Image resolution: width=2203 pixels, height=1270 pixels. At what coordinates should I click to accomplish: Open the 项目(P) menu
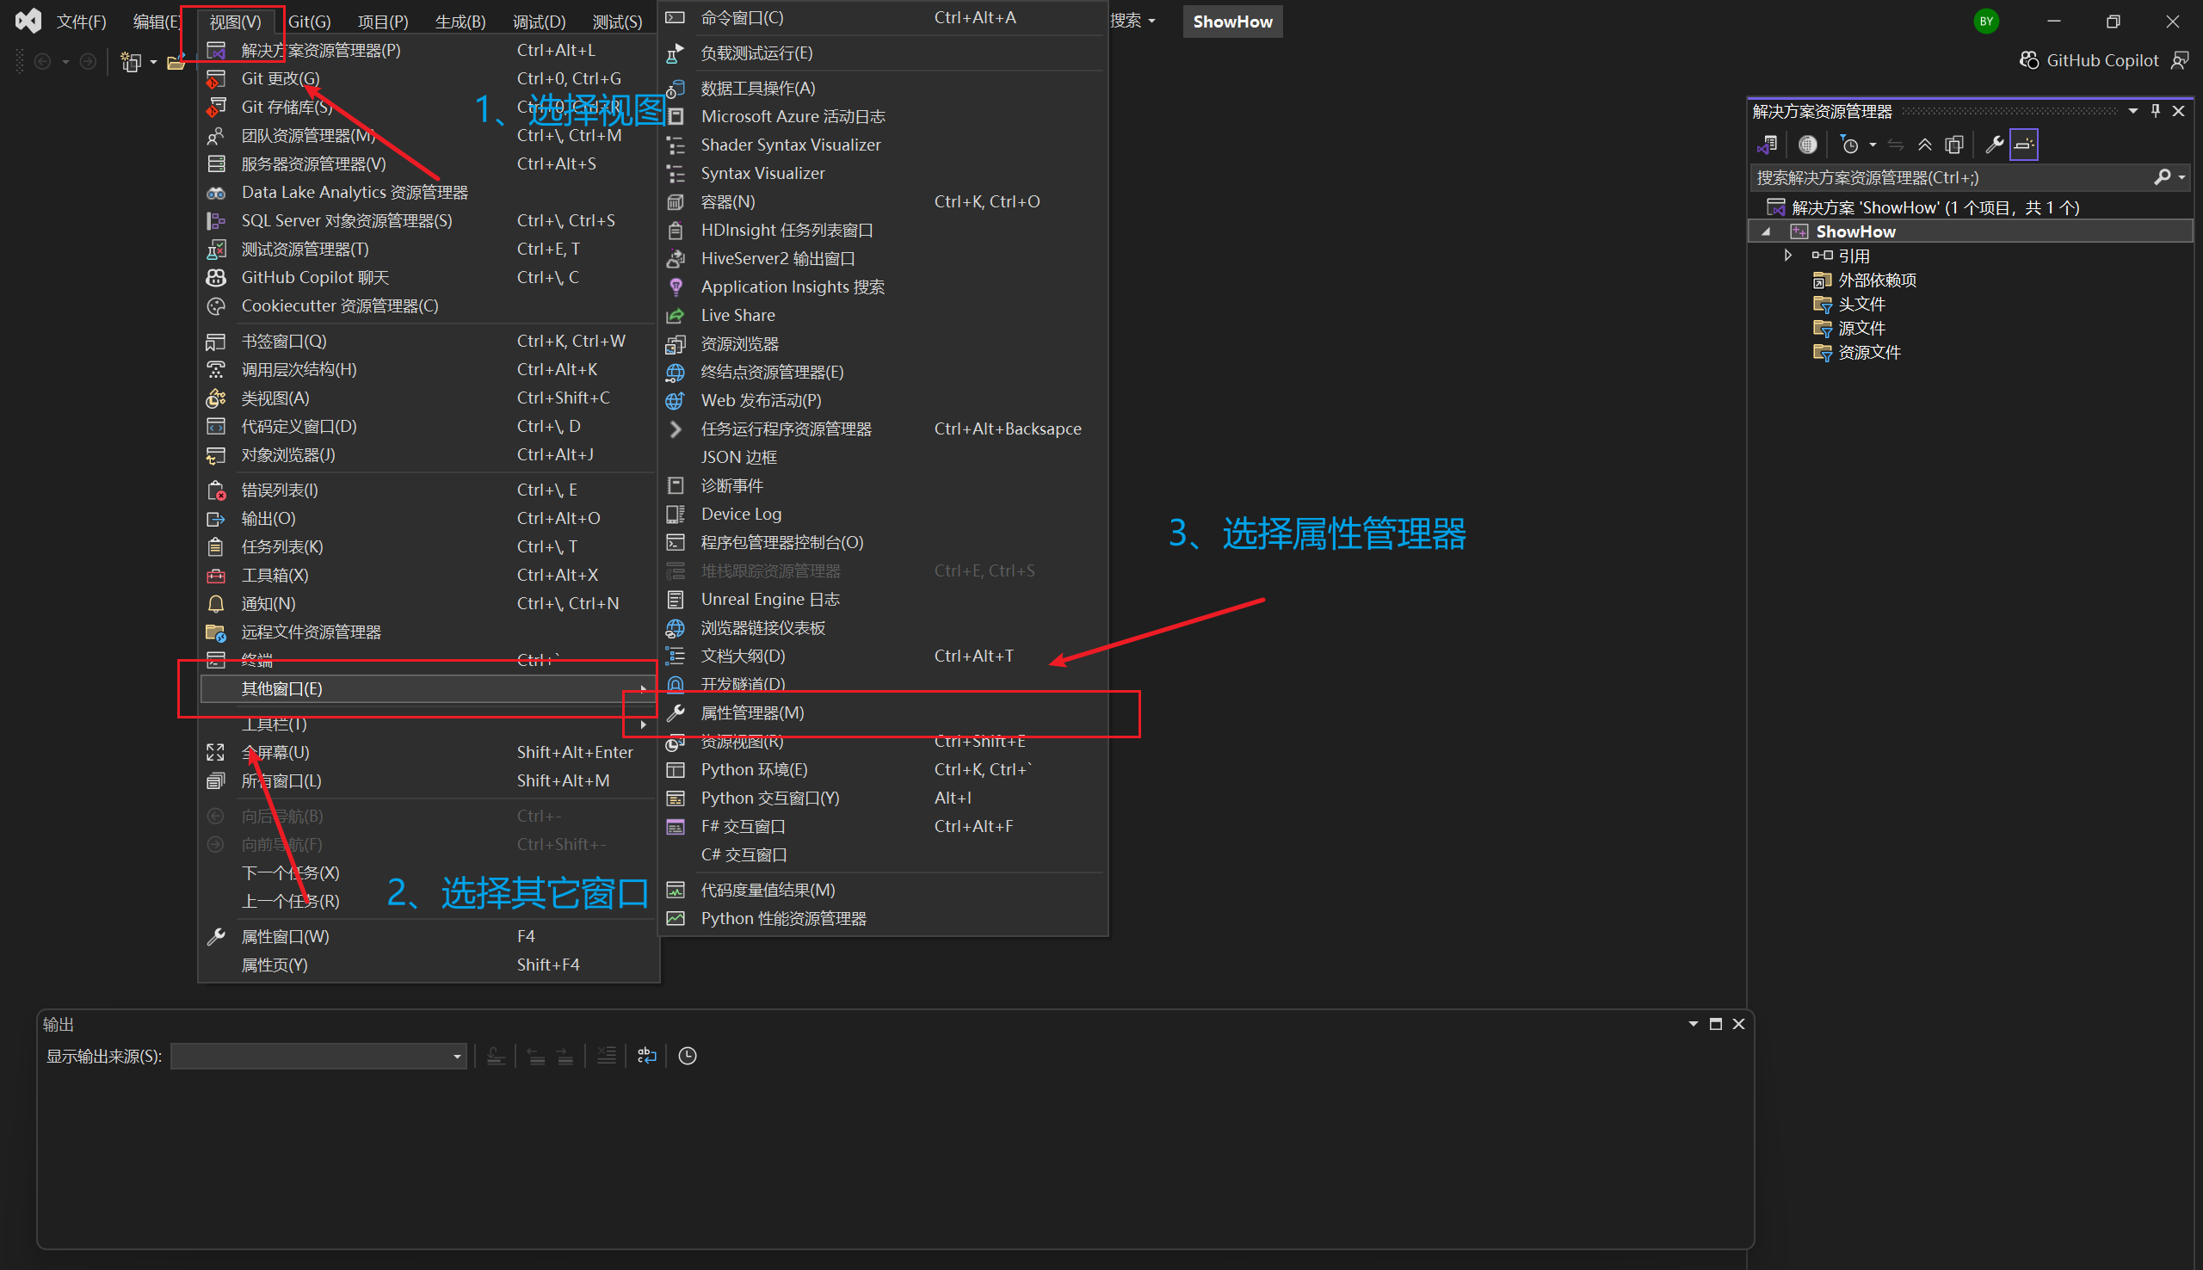tap(383, 22)
